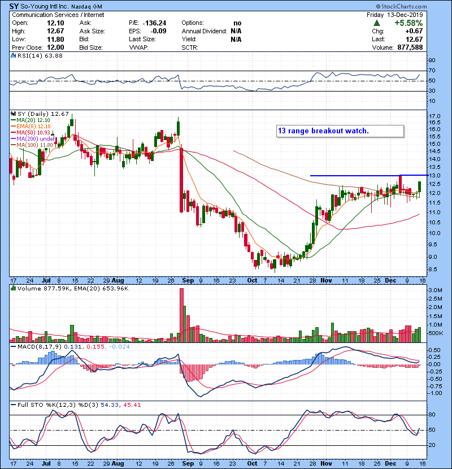Screen dimensions: 452x469
Task: Click the stochastic %D value 45.41
Action: pos(132,405)
